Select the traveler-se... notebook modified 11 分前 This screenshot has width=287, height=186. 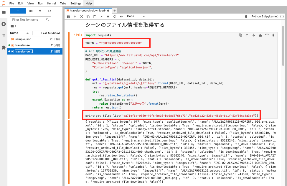(35, 45)
